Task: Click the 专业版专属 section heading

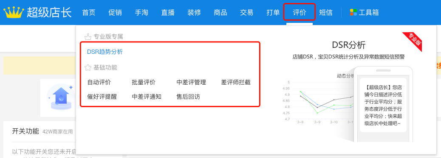Action: [108, 36]
